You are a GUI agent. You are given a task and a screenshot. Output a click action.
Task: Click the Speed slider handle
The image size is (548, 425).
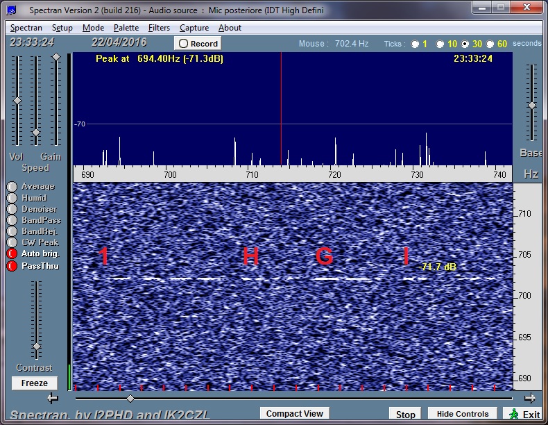[36, 133]
